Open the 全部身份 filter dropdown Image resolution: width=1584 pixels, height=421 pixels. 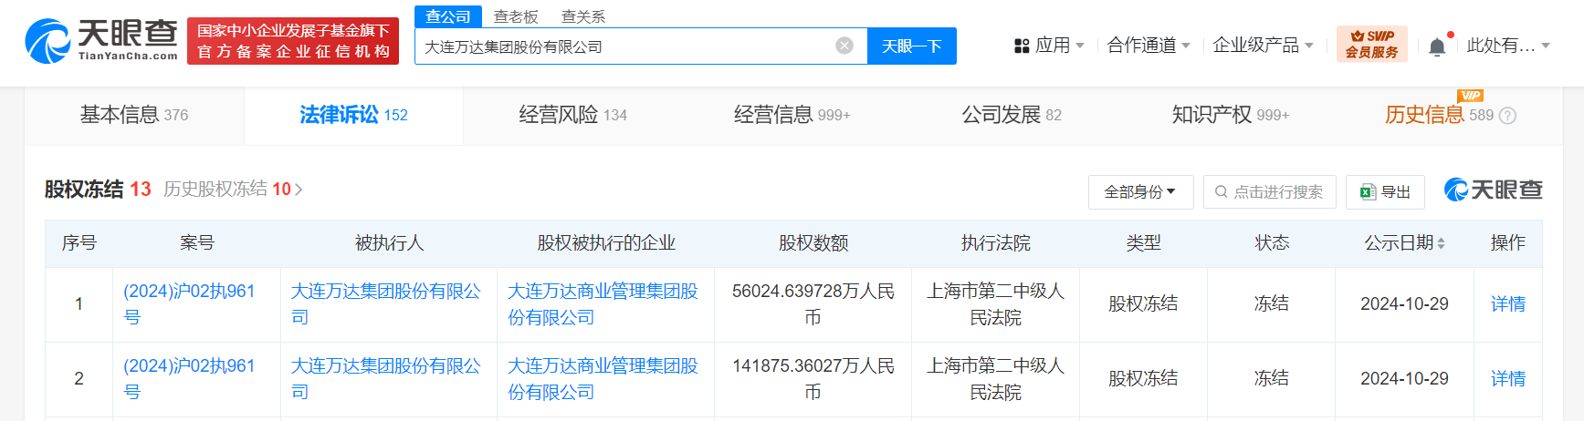[x=1140, y=191]
